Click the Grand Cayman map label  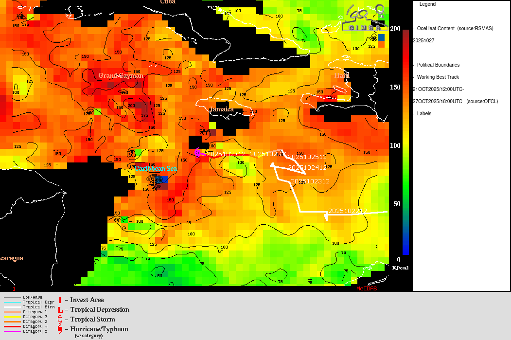121,76
